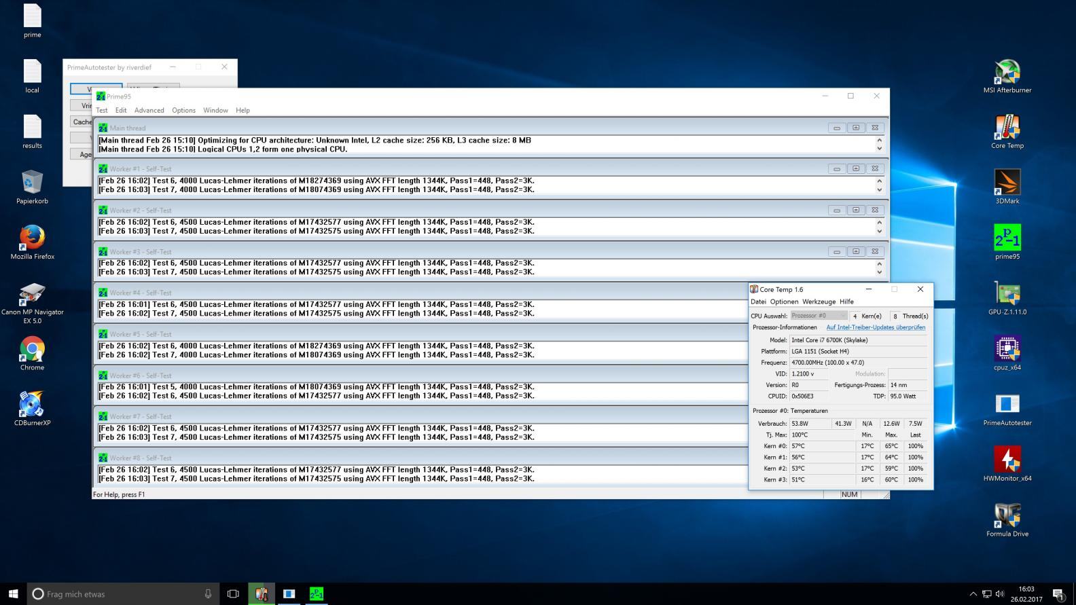Click Frag mich etwas search box

(123, 593)
